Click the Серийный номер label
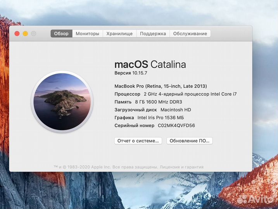The height and width of the screenshot is (209, 278). point(135,125)
